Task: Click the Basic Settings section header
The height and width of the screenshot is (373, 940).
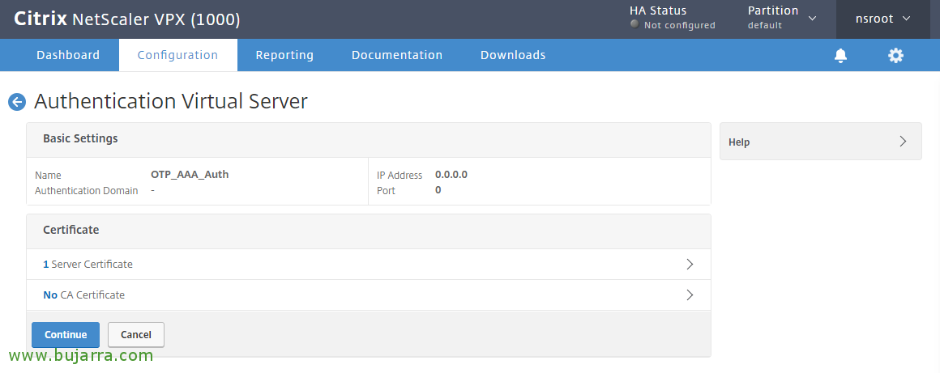Action: point(80,138)
